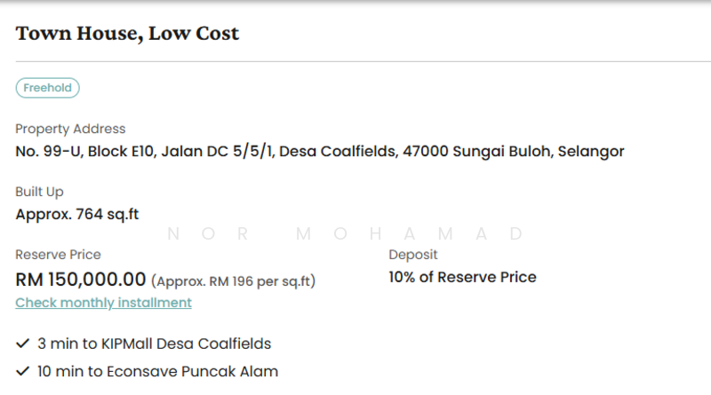Click the checkmark icon beside KIPMall Desa Coalfields
The image size is (711, 395).
pyautogui.click(x=22, y=343)
